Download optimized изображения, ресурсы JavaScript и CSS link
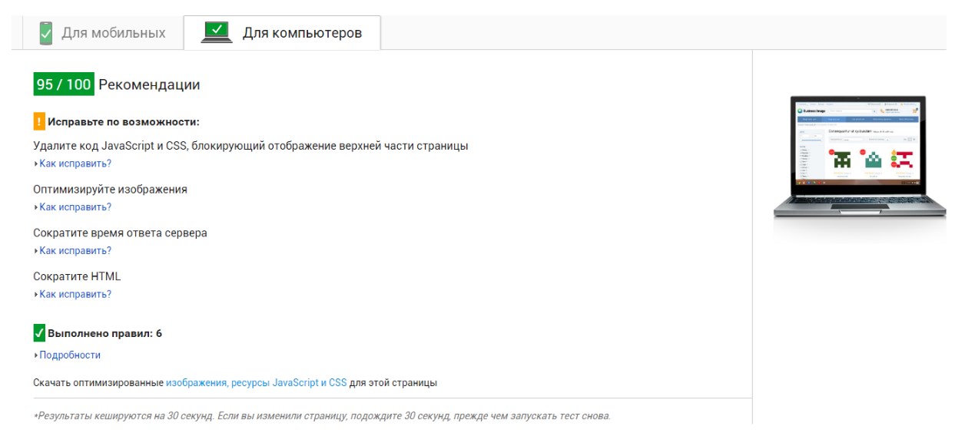The width and height of the screenshot is (955, 436). (257, 382)
